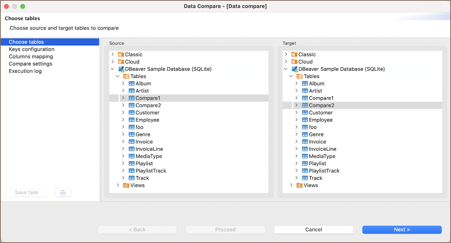Click the Proceed button
The height and width of the screenshot is (243, 451).
(x=225, y=230)
